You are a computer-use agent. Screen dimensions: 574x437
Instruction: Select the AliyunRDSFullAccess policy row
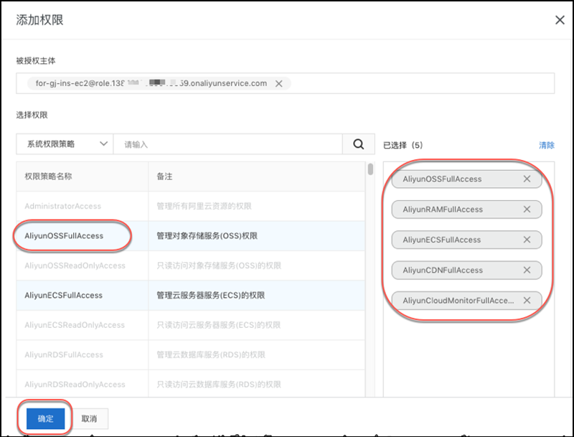pyautogui.click(x=64, y=354)
